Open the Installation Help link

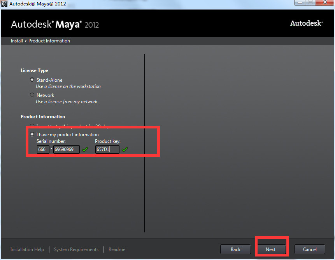27,249
